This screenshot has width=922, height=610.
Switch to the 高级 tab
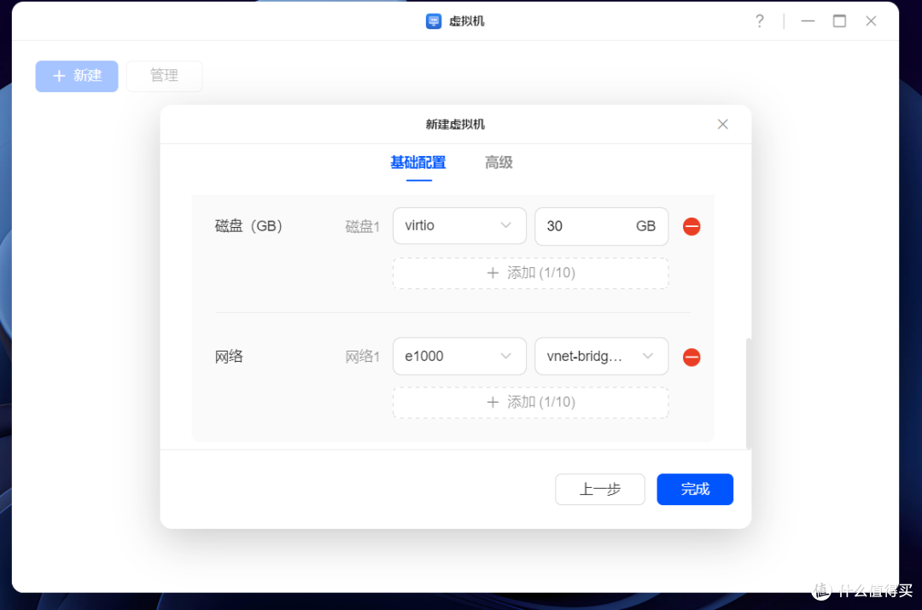point(499,163)
